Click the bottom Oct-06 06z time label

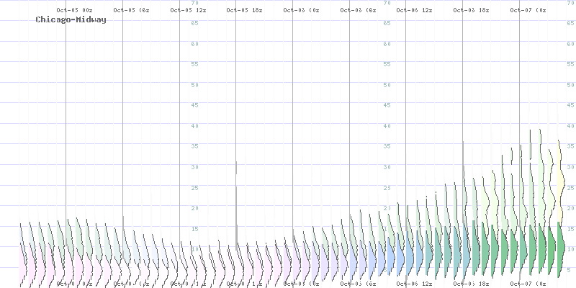pyautogui.click(x=359, y=284)
